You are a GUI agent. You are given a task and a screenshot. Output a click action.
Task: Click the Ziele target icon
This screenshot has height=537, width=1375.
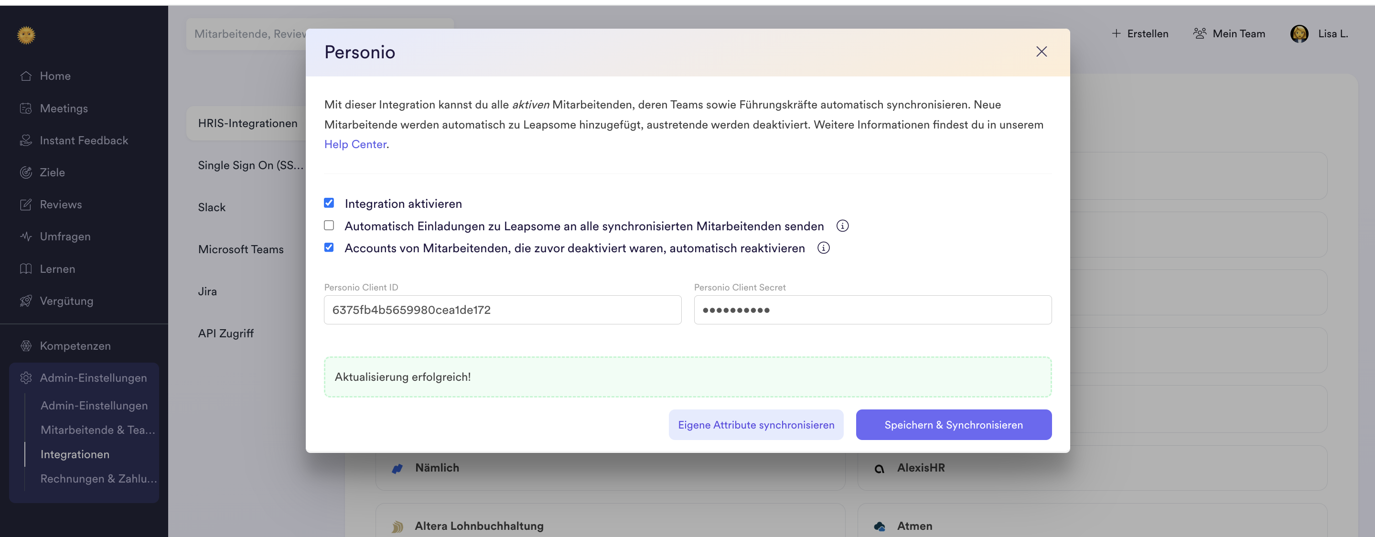pyautogui.click(x=26, y=172)
